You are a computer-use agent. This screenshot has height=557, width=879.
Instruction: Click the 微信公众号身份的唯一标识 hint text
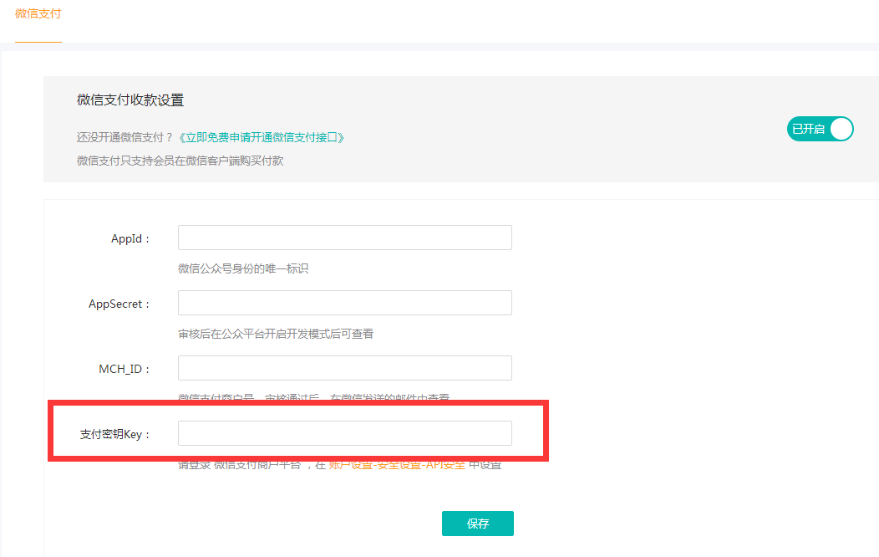[244, 268]
